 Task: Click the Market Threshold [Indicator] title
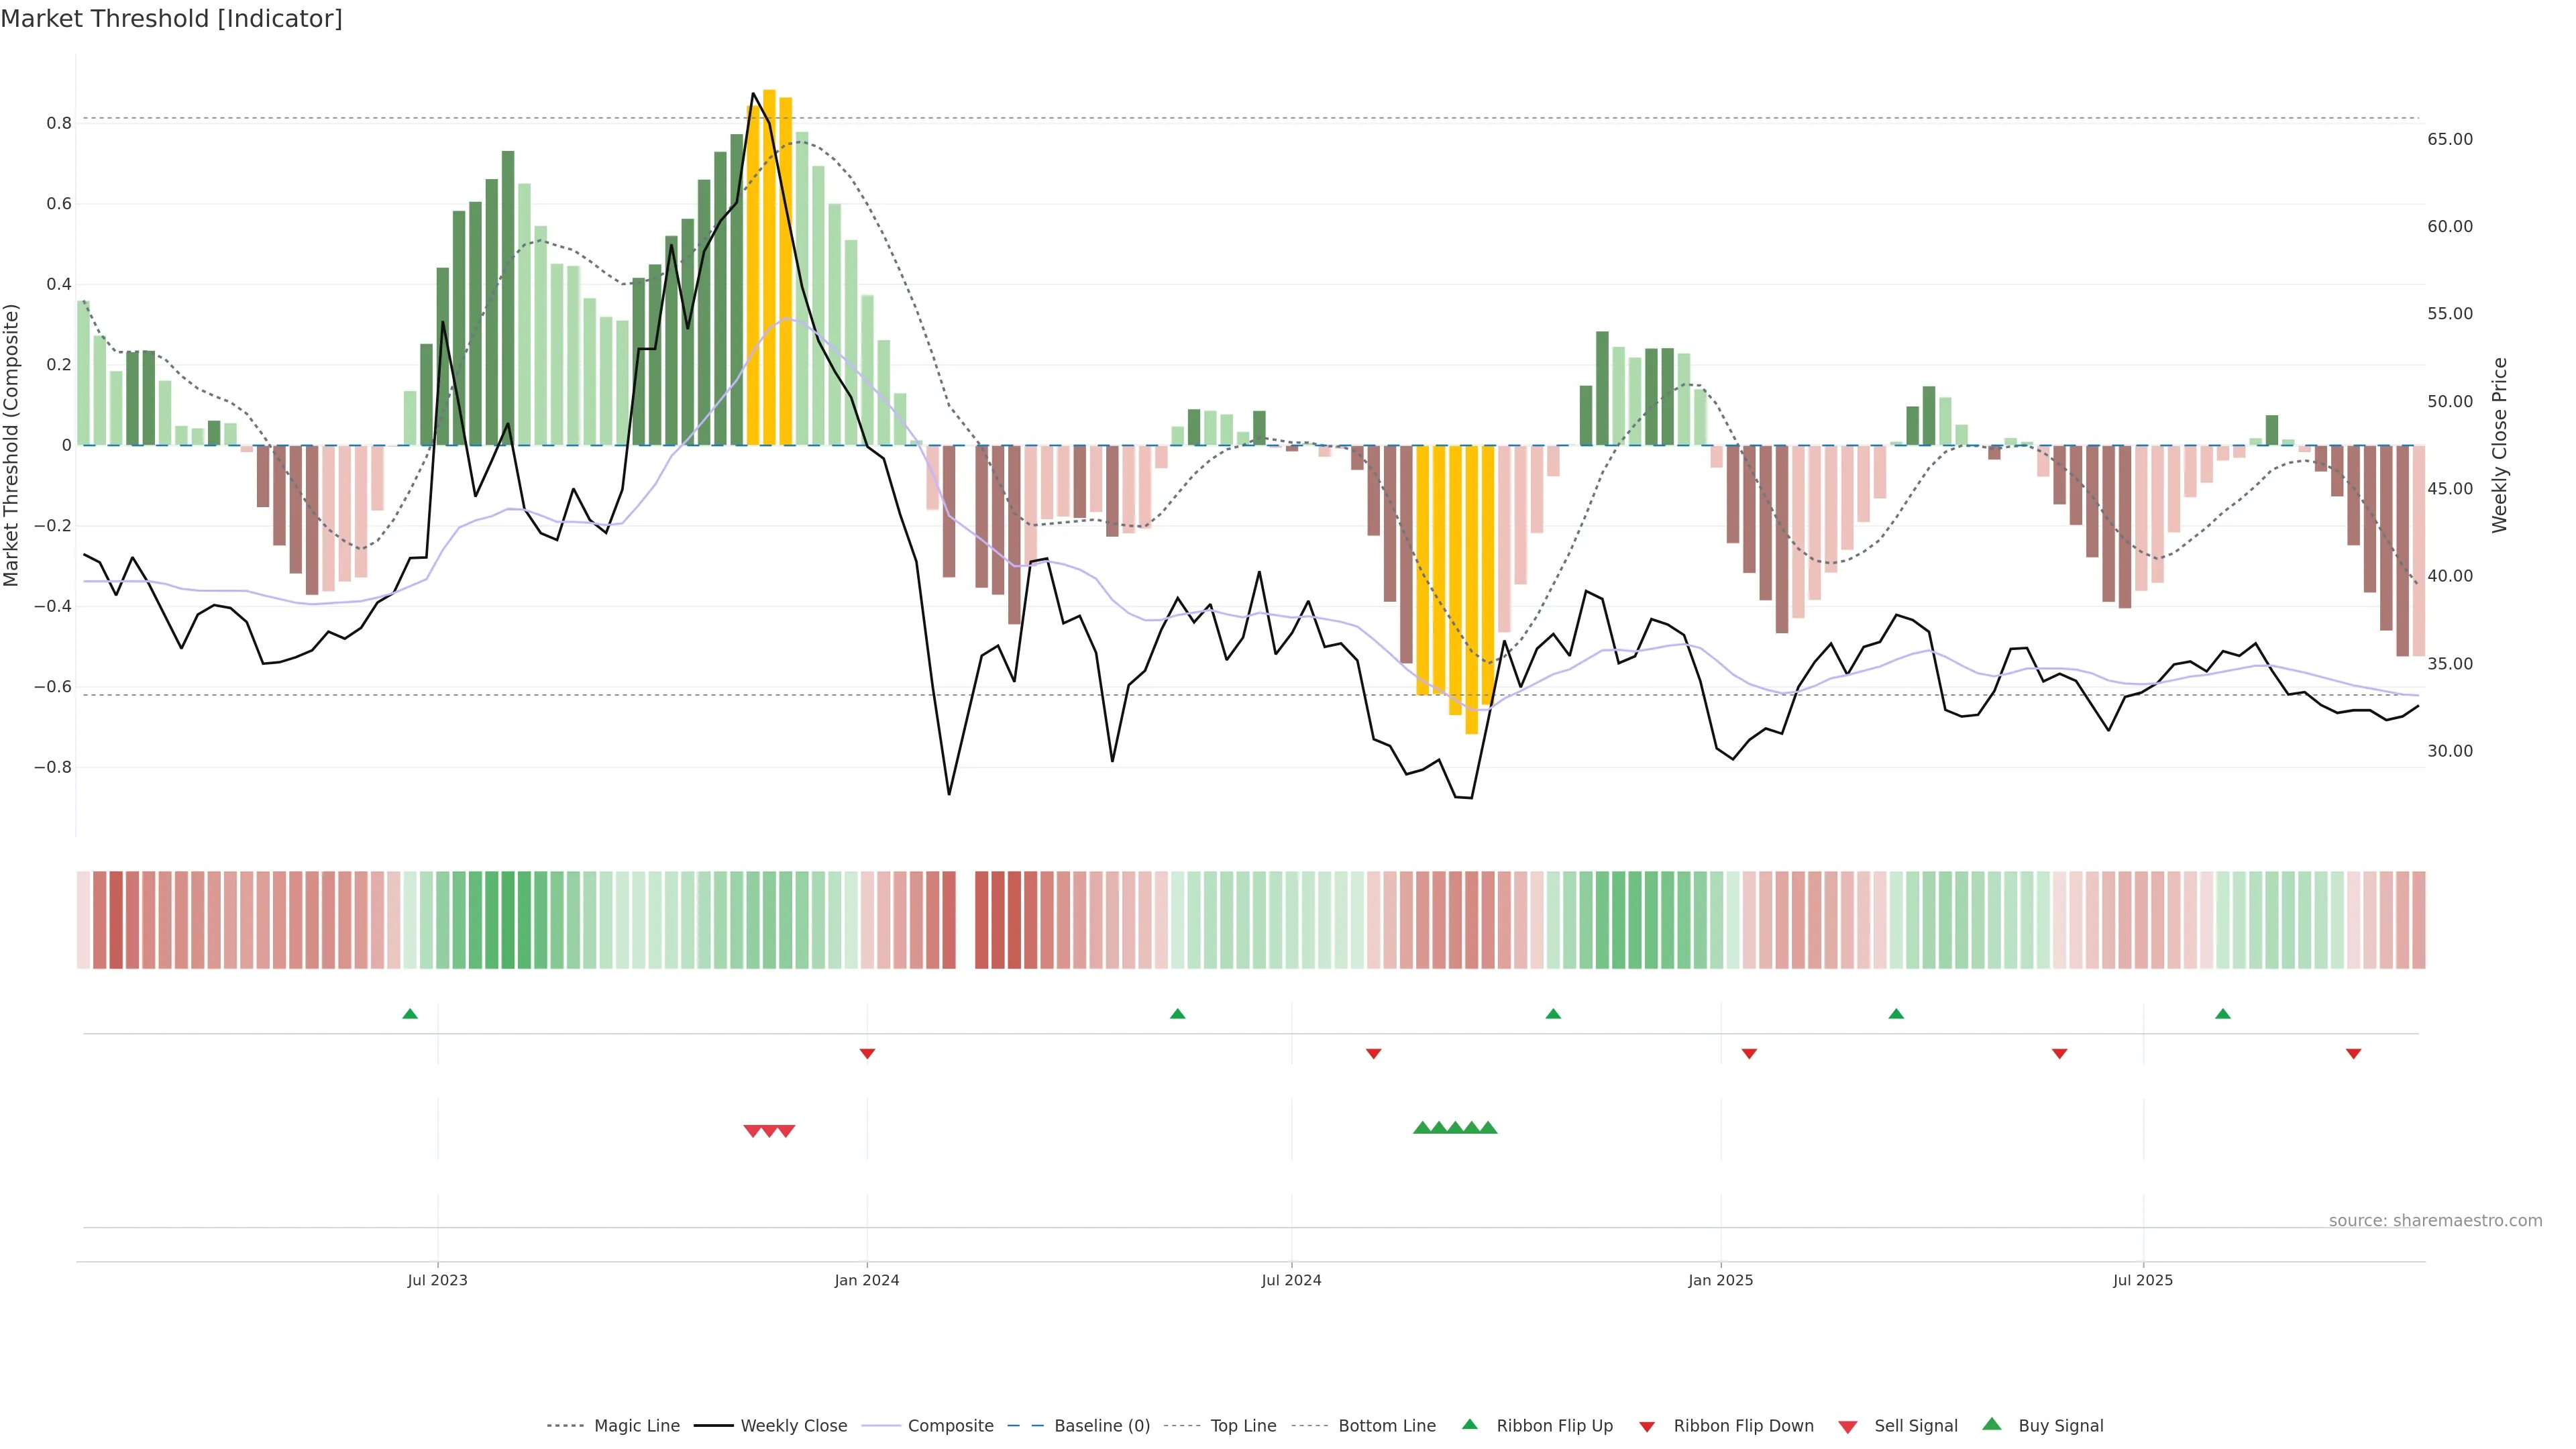(x=171, y=19)
